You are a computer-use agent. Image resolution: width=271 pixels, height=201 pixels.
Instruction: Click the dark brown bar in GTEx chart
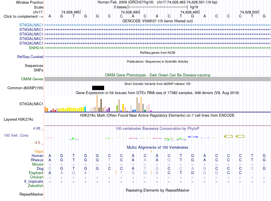[101, 105]
